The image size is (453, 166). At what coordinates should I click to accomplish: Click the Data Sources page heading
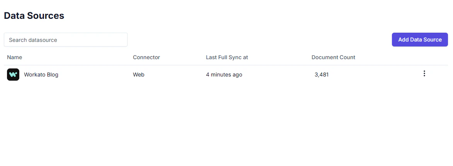(x=34, y=15)
